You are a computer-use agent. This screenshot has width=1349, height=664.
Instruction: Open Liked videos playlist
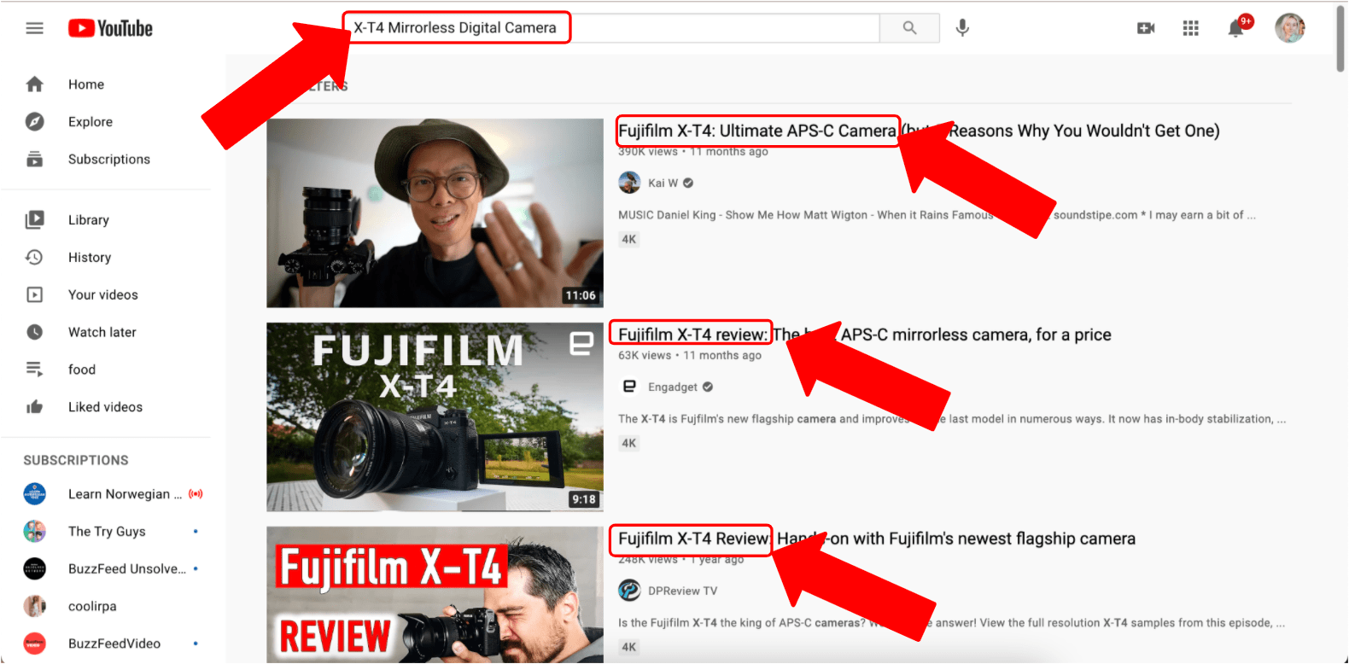pyautogui.click(x=105, y=407)
